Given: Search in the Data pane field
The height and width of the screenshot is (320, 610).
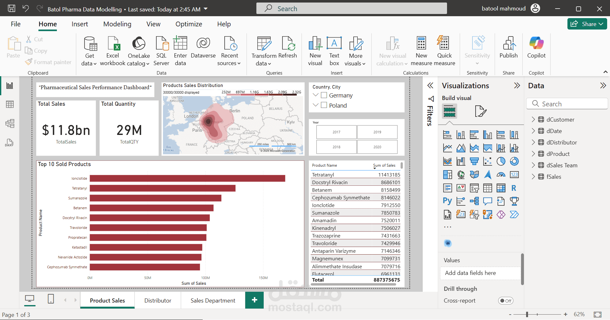Looking at the screenshot, I should [x=567, y=104].
